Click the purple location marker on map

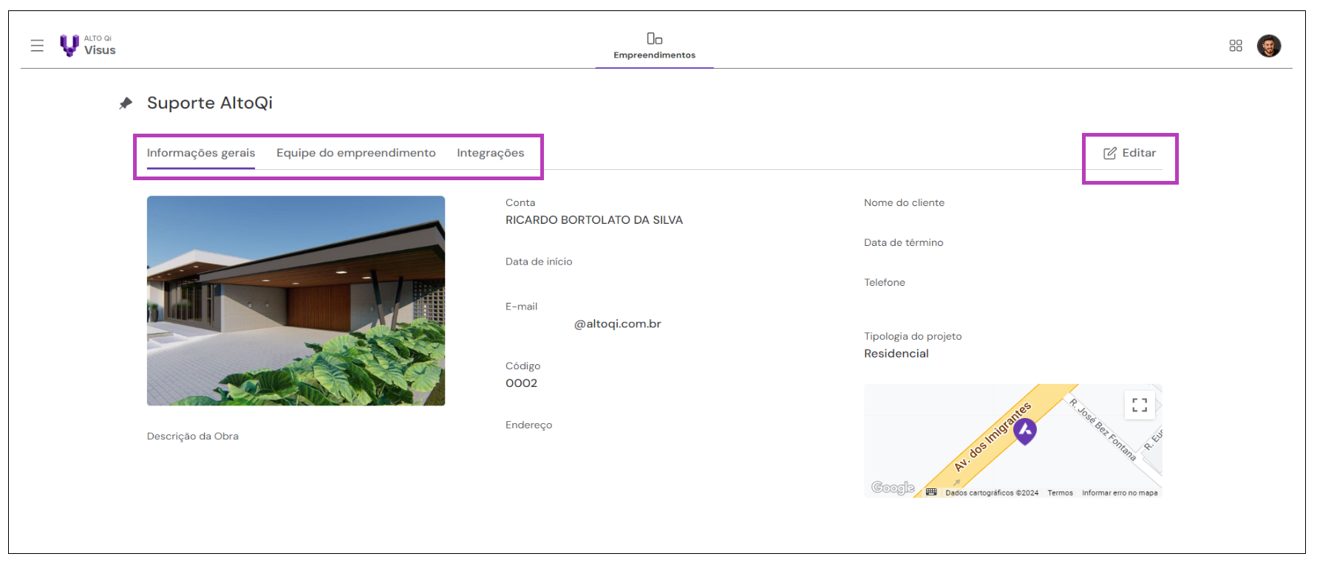pyautogui.click(x=1024, y=431)
